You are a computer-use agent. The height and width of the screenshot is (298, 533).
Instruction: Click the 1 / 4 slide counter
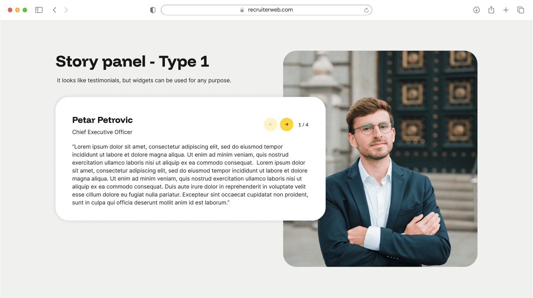click(x=303, y=125)
